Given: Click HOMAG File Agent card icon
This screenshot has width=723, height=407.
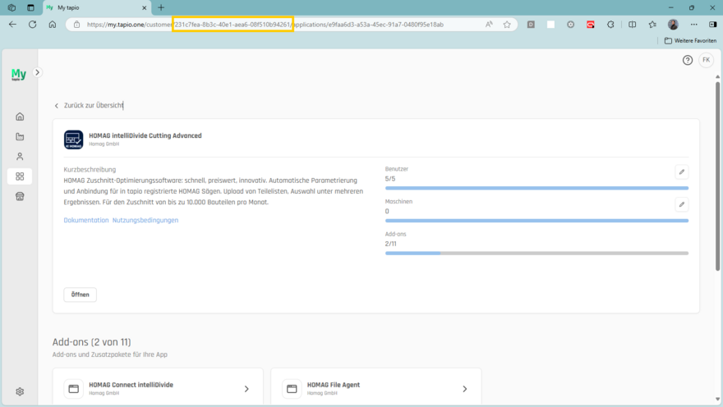Looking at the screenshot, I should (292, 389).
